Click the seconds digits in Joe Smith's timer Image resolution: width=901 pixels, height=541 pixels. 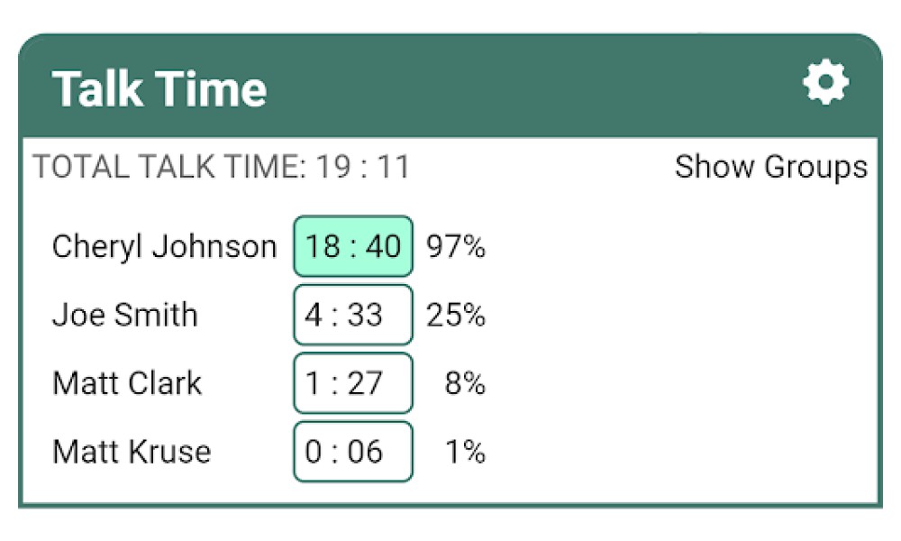[365, 315]
